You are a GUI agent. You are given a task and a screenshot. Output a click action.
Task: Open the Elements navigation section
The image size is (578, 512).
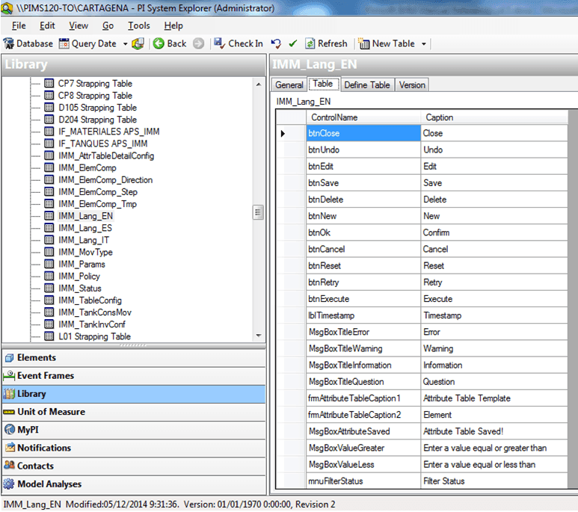36,358
